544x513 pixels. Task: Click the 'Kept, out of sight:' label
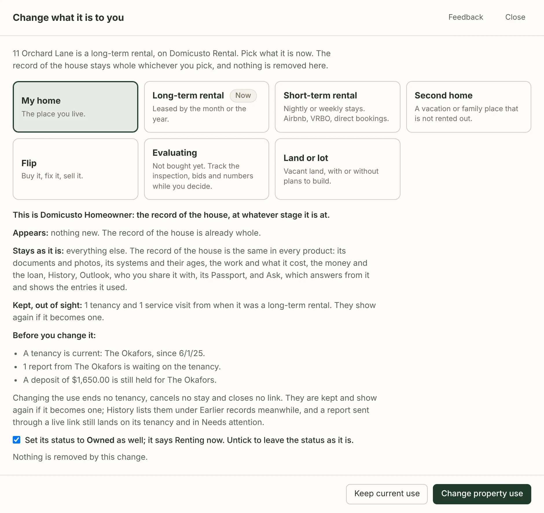tap(47, 305)
